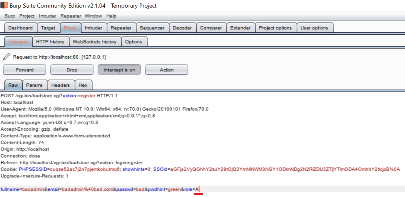Click the passwd=bad body parameter
The width and height of the screenshot is (405, 197).
click(x=131, y=189)
